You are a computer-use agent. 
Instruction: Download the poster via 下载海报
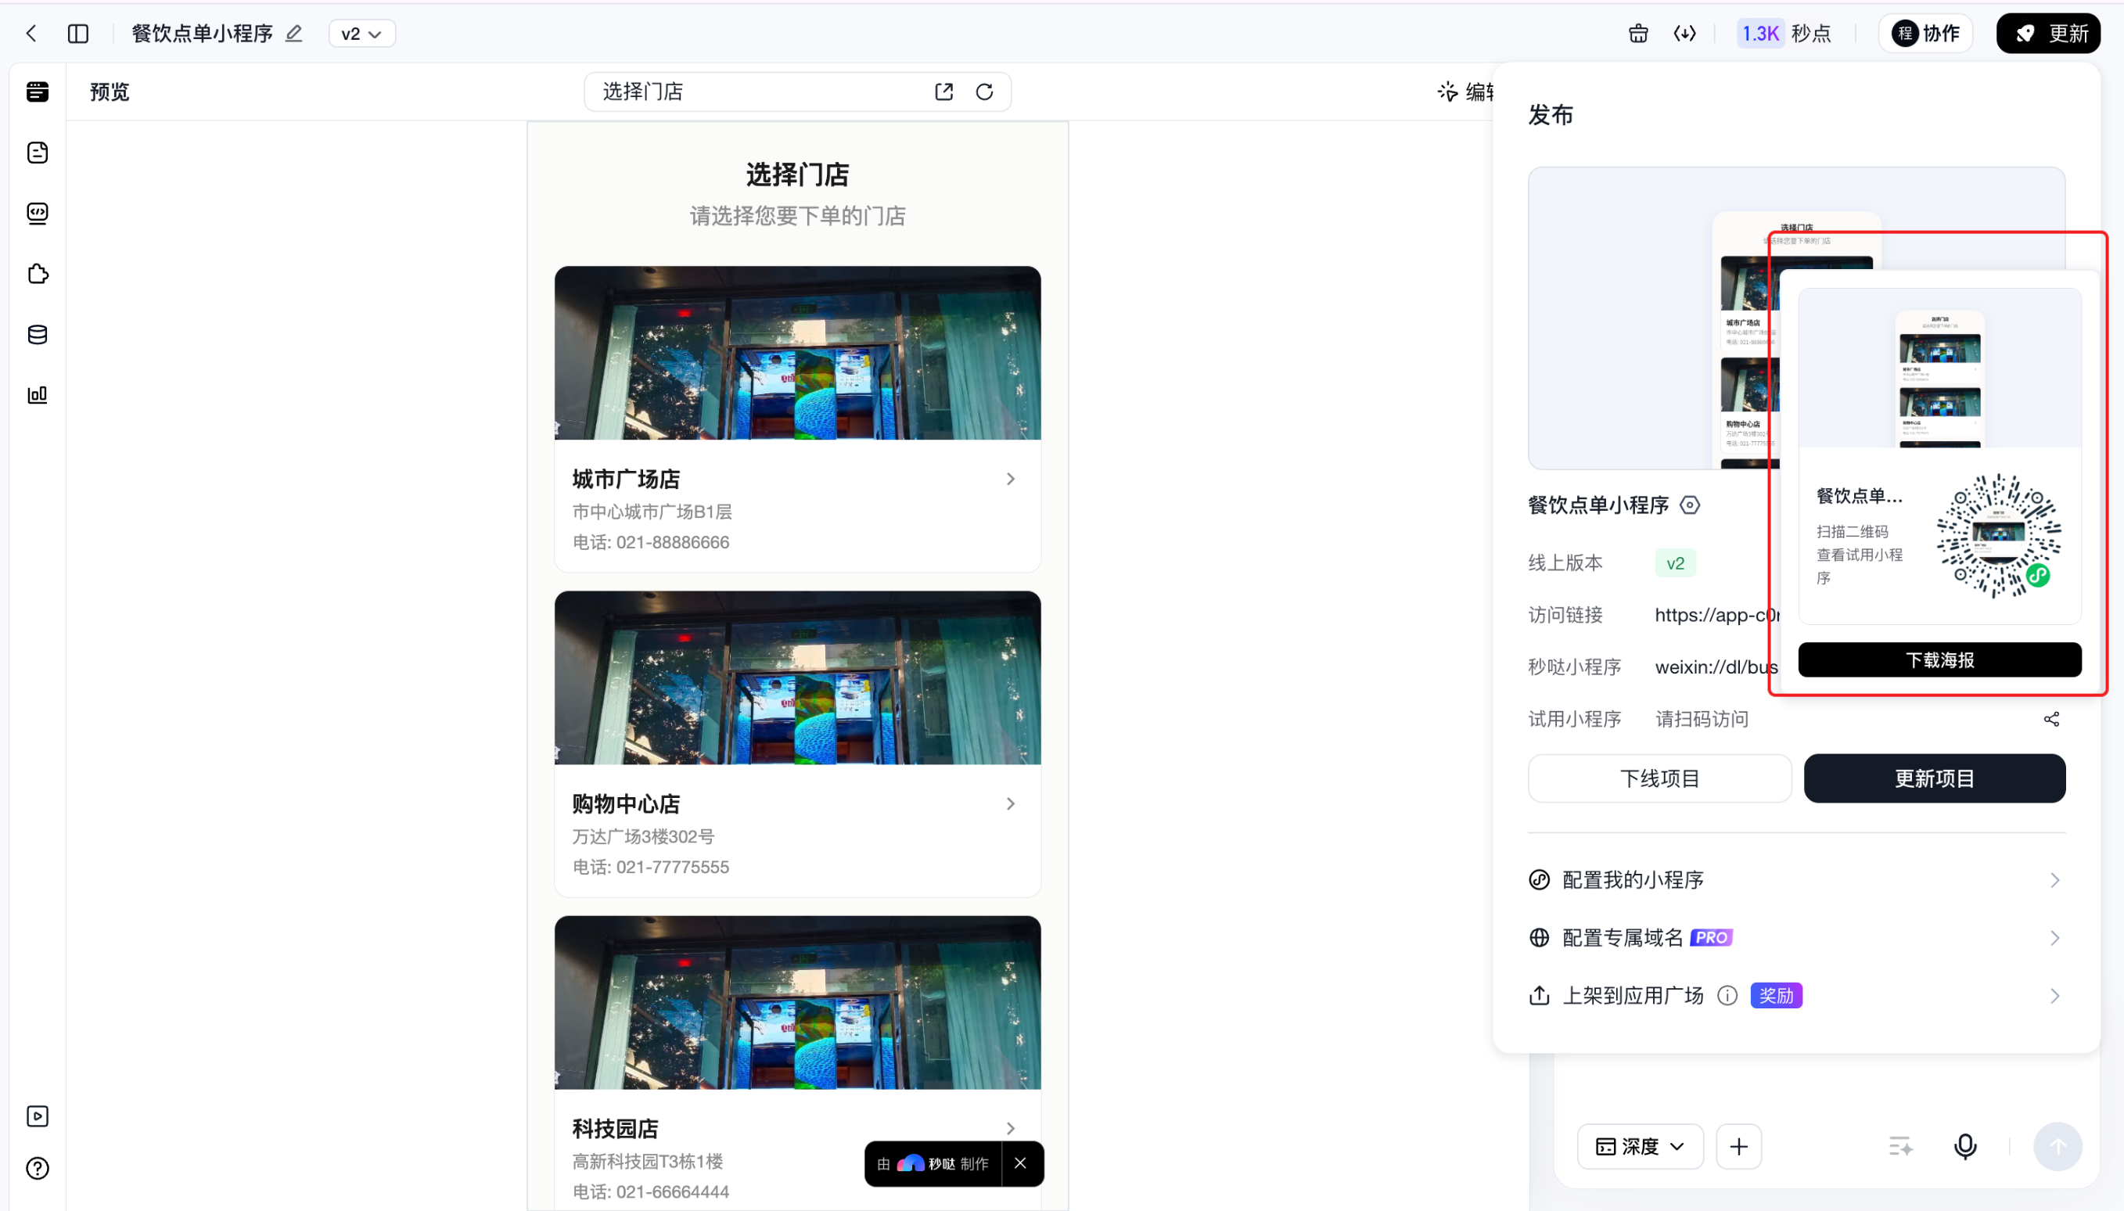point(1939,659)
